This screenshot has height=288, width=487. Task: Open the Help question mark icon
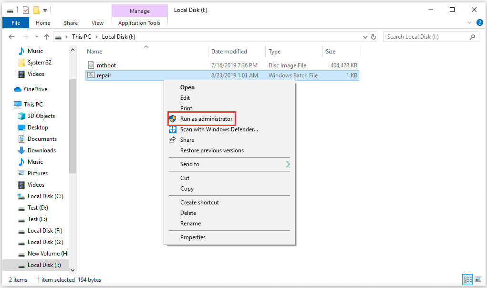tap(479, 22)
